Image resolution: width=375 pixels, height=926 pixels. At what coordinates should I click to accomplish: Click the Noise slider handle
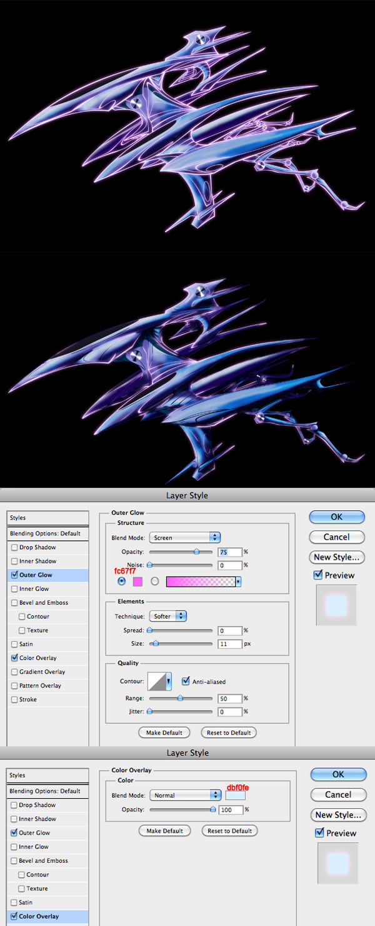click(149, 565)
